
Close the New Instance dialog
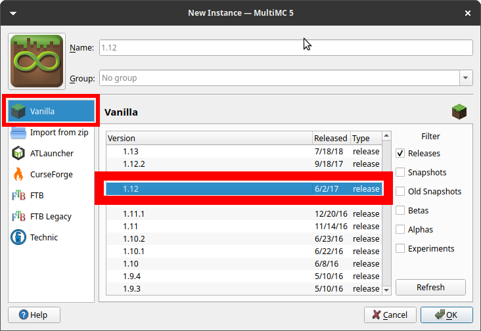coord(467,13)
